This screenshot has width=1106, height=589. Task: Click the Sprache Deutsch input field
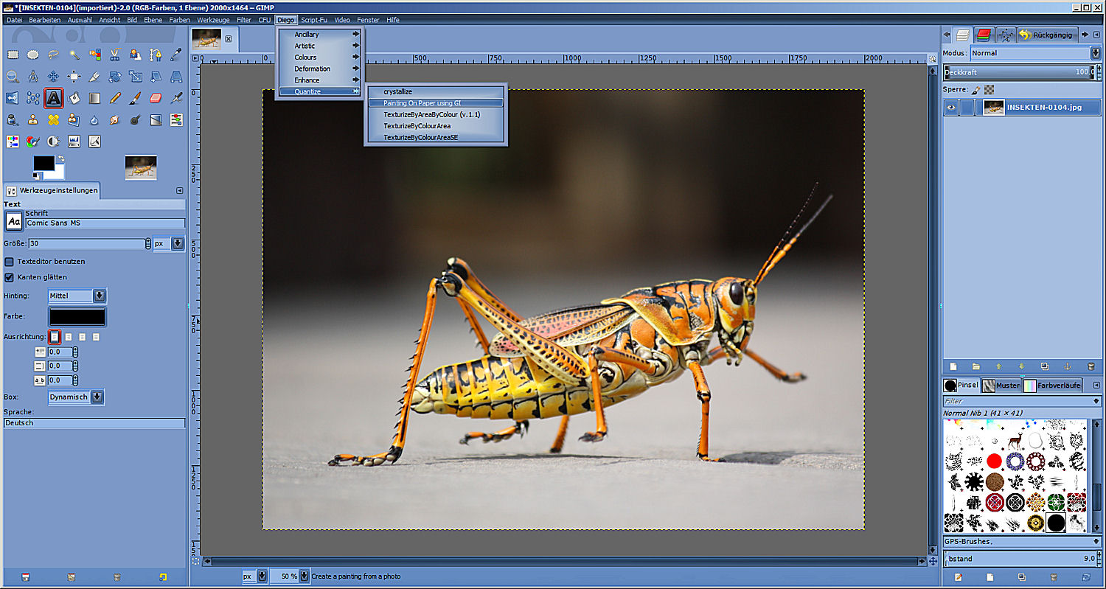pyautogui.click(x=94, y=423)
